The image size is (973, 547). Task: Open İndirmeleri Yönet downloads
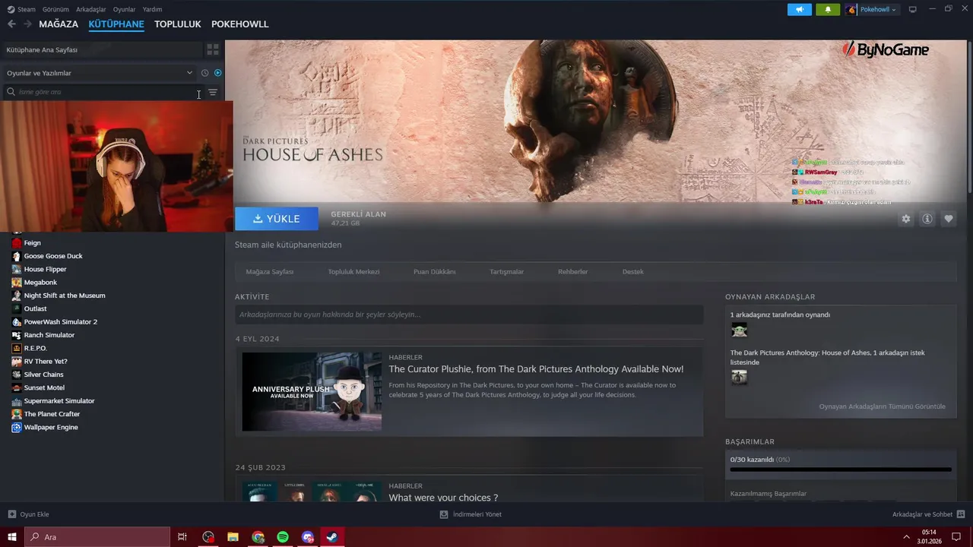[x=471, y=514]
